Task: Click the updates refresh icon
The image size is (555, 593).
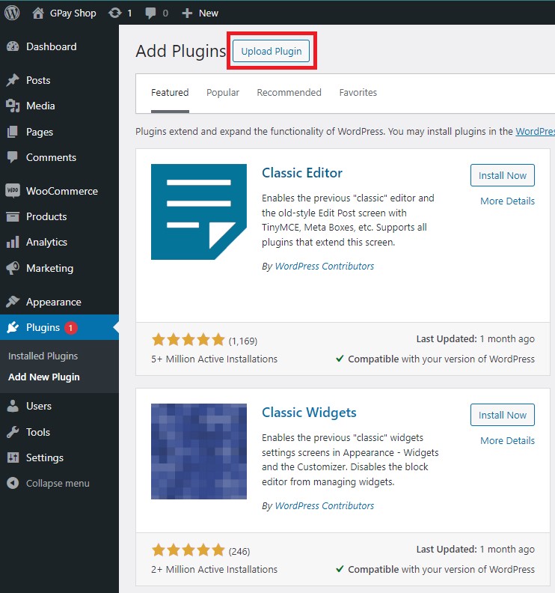Action: [115, 13]
